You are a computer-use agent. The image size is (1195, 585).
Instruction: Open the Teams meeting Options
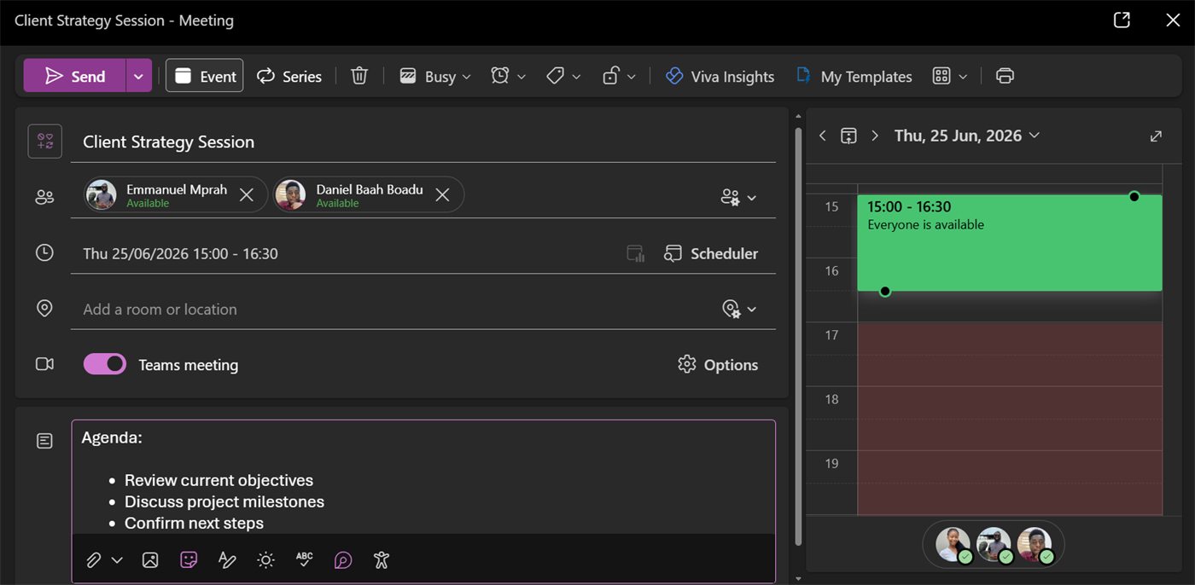tap(718, 364)
